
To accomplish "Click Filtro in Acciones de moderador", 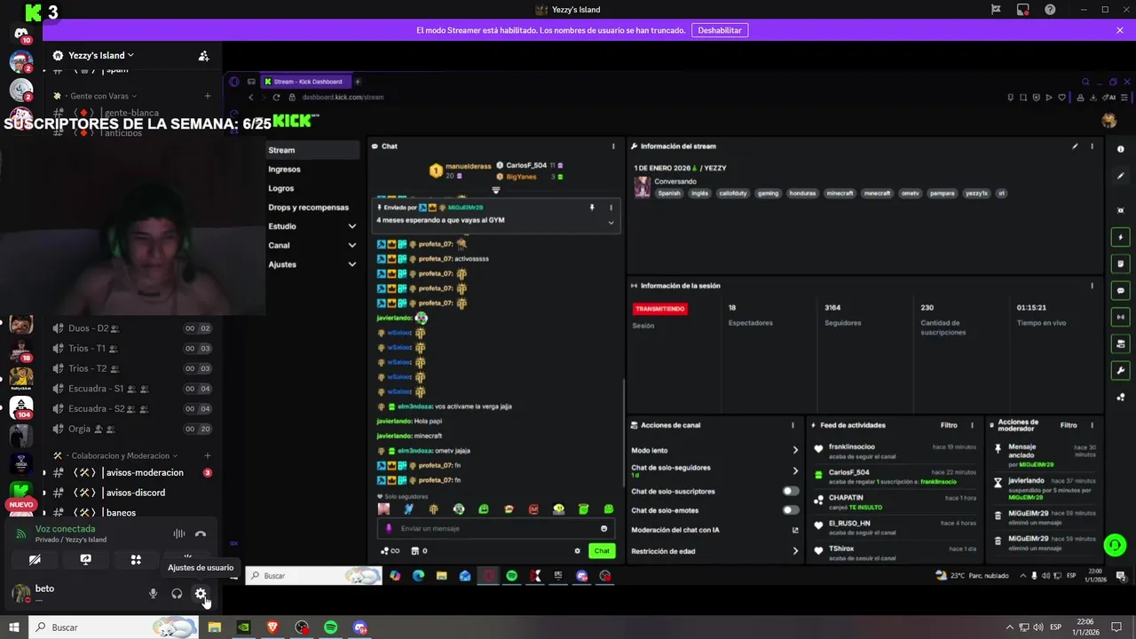I will tap(1069, 425).
